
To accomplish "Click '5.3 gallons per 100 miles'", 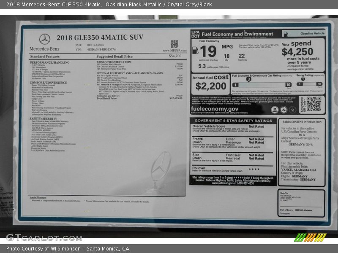I will point(213,66).
